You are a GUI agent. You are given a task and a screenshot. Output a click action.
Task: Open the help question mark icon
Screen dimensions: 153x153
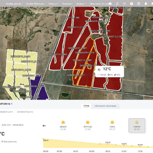tap(132, 4)
